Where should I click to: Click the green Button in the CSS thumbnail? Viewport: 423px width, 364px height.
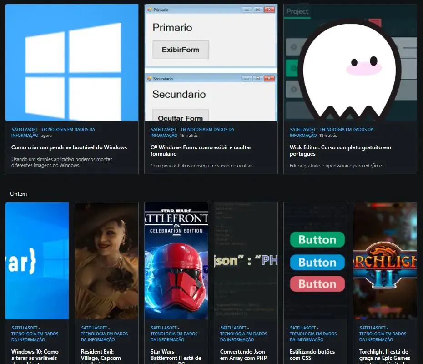(x=317, y=240)
